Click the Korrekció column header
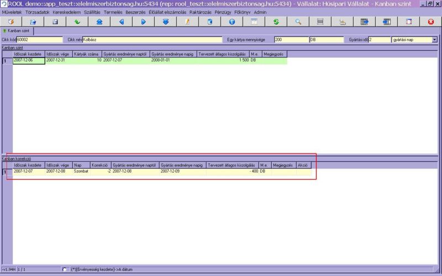Viewport: 442px width, 276px height. [x=100, y=165]
